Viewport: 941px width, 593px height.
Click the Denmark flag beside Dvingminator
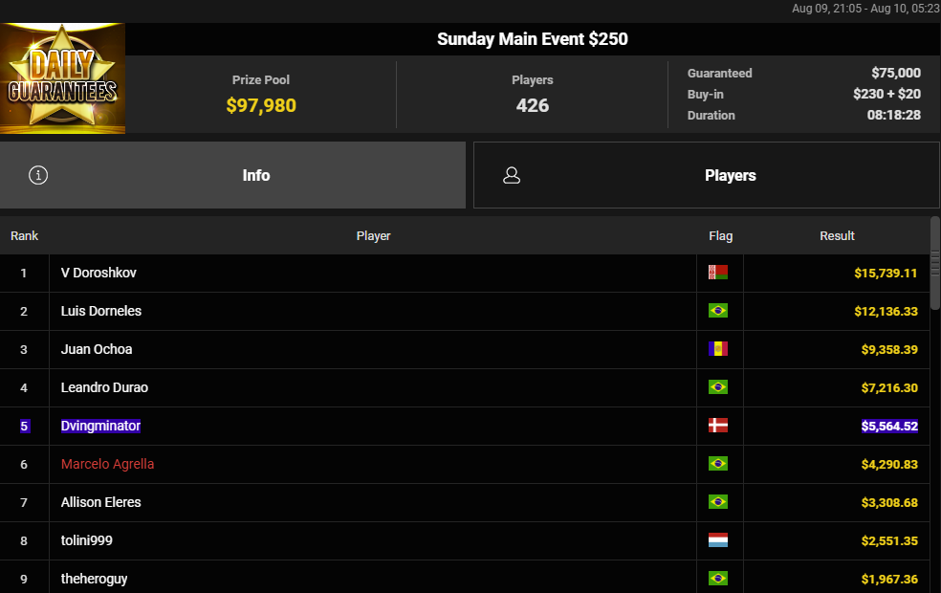point(718,426)
